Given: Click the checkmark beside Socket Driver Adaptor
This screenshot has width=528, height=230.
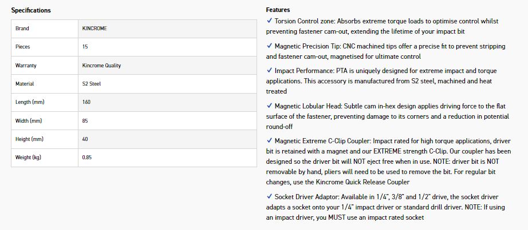Looking at the screenshot, I should tap(270, 196).
